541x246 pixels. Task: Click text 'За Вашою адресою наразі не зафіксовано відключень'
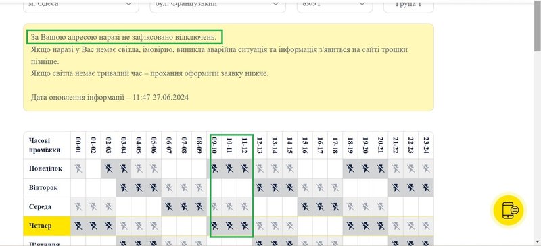pyautogui.click(x=124, y=37)
